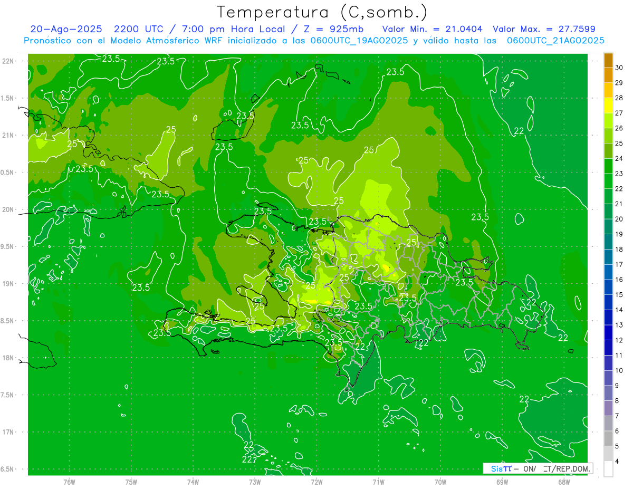This screenshot has width=633, height=489.
Task: Click the "21" label on color scale
Action: point(619,204)
